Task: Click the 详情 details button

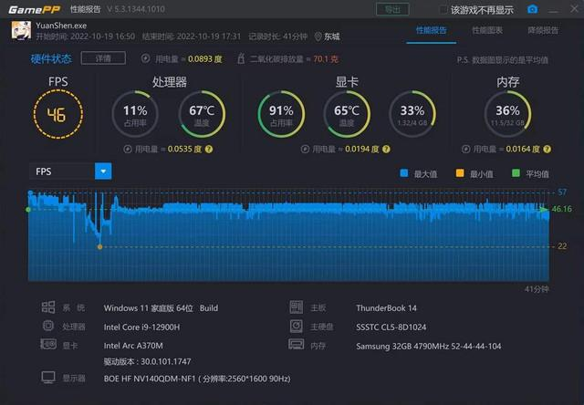Action: click(x=103, y=58)
